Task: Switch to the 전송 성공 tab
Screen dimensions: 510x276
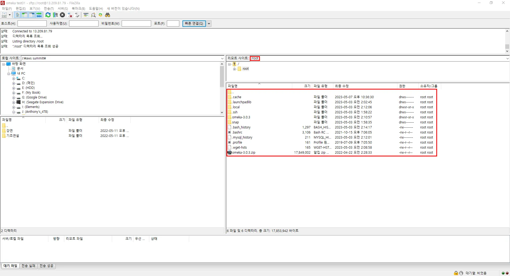Action: (46, 266)
